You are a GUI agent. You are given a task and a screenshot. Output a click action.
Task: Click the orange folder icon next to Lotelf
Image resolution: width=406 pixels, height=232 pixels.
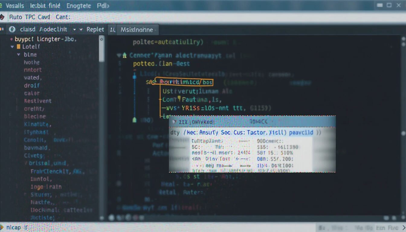click(x=18, y=47)
